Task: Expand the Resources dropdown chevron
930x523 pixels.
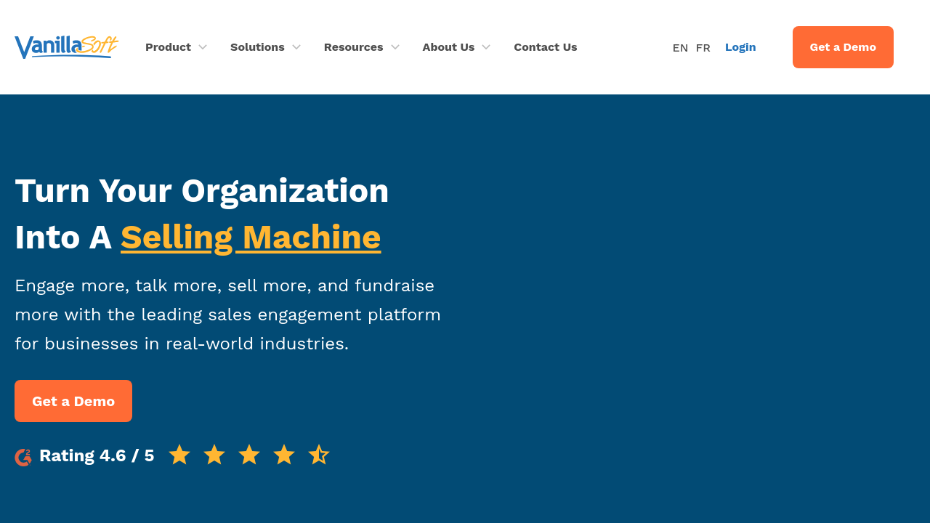Action: (395, 47)
